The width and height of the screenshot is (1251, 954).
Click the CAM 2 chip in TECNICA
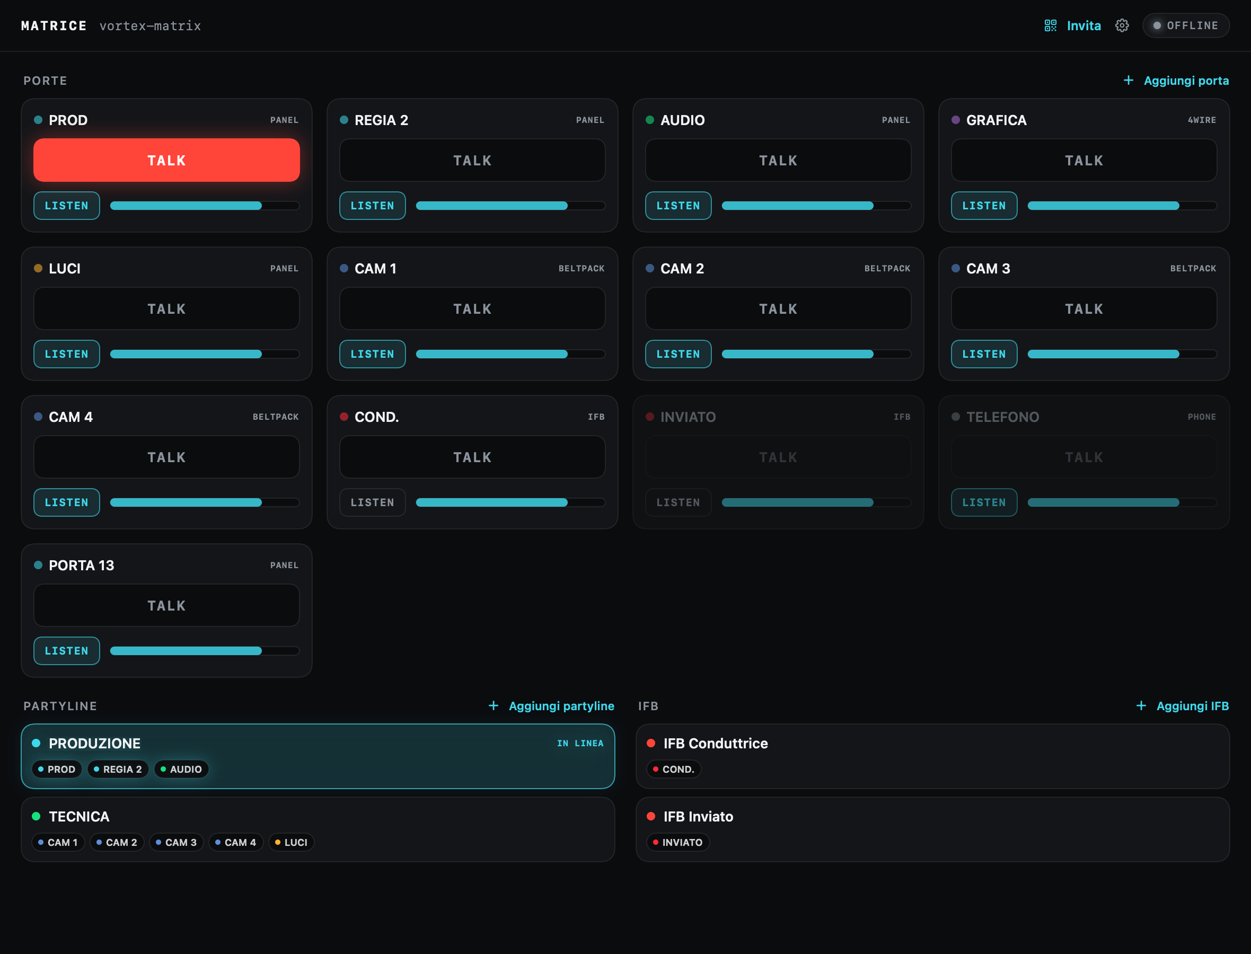tap(117, 842)
